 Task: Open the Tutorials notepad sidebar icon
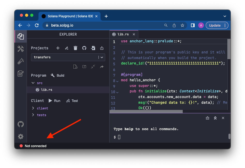[21, 74]
